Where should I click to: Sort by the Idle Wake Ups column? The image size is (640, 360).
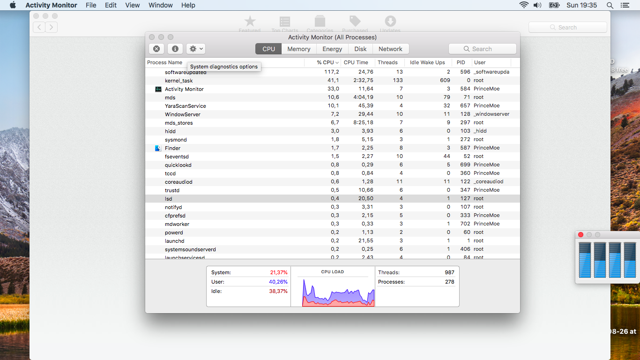coord(429,62)
